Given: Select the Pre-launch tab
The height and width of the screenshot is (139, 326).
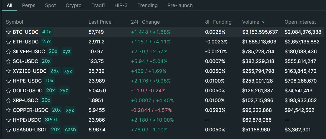Looking at the screenshot, I should pyautogui.click(x=180, y=5).
